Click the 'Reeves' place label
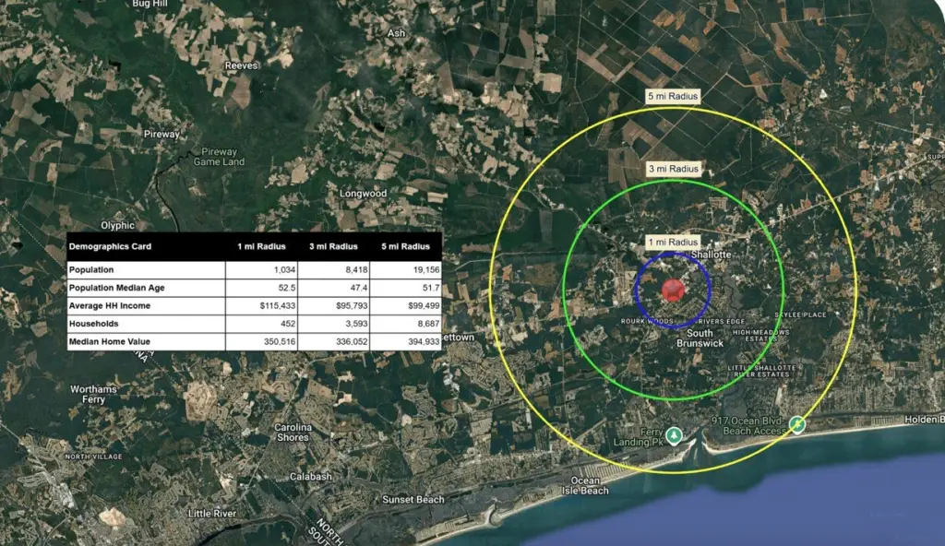 pyautogui.click(x=242, y=65)
